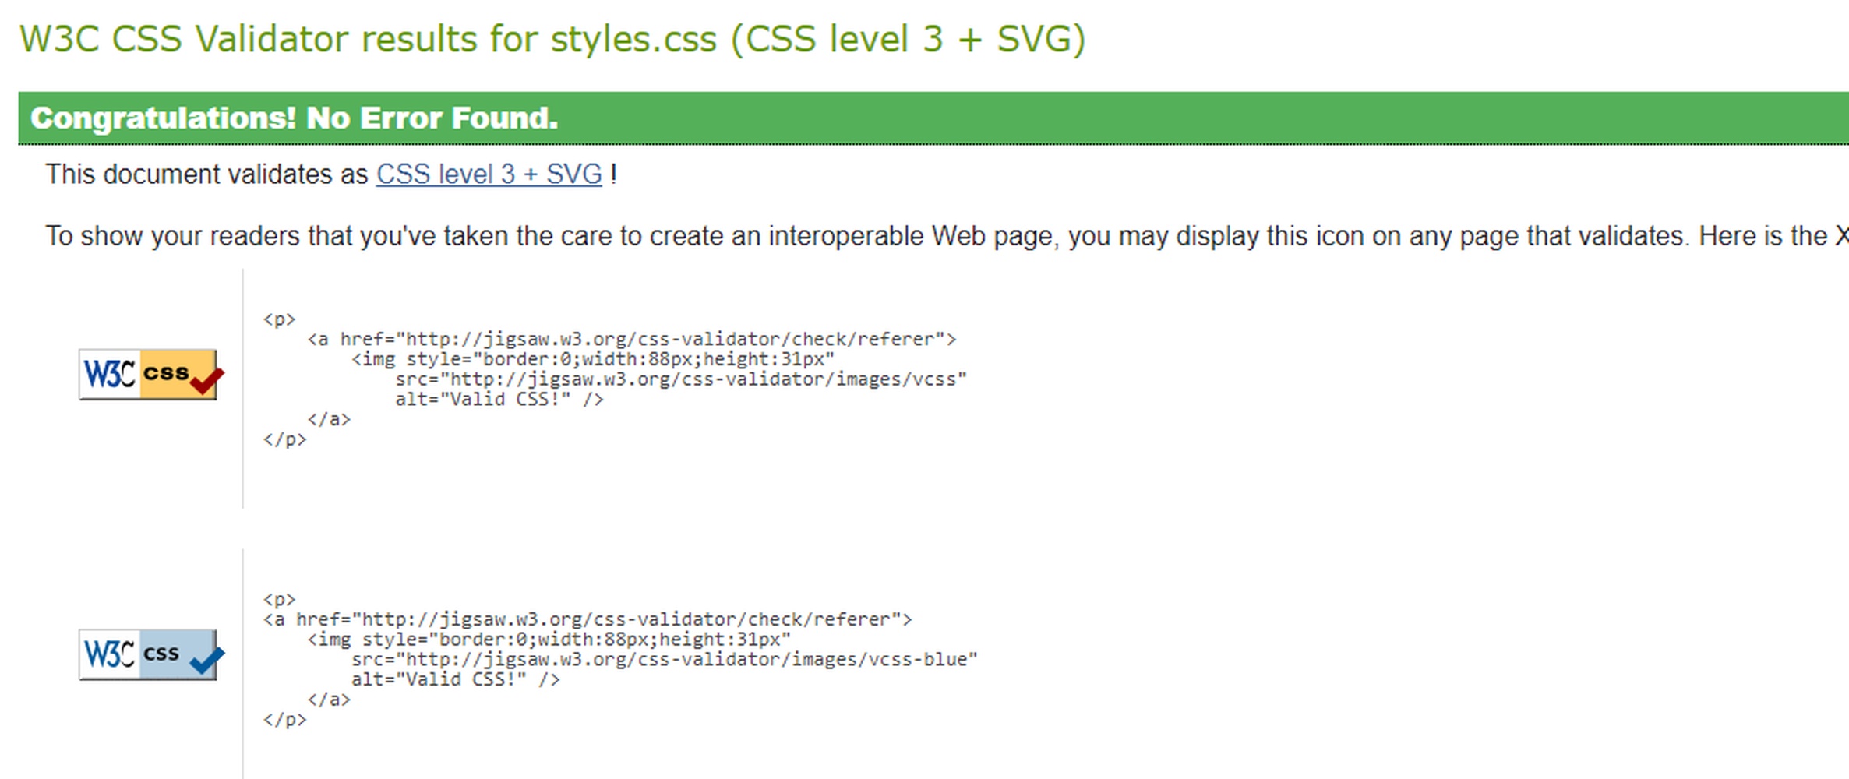Click the 'images/vcss-blue' src line in the code
The width and height of the screenshot is (1849, 779).
click(664, 659)
